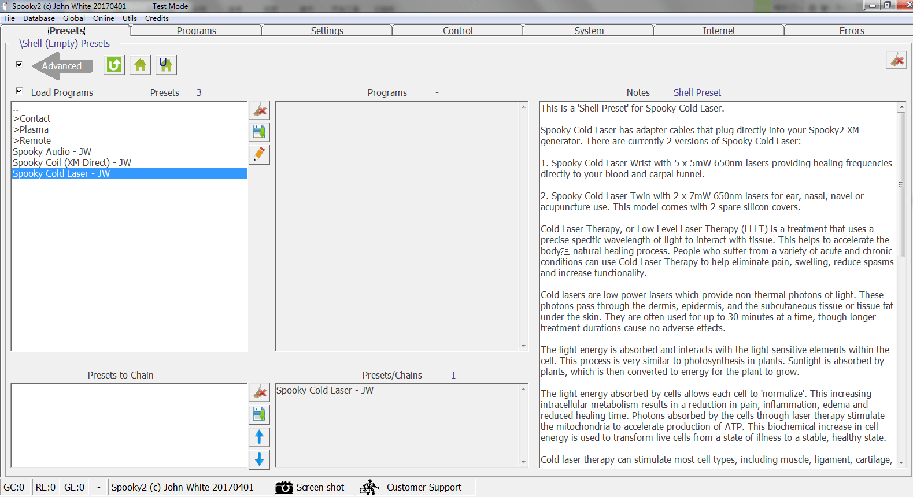Click the plain green home icon
The image size is (913, 497).
[140, 65]
